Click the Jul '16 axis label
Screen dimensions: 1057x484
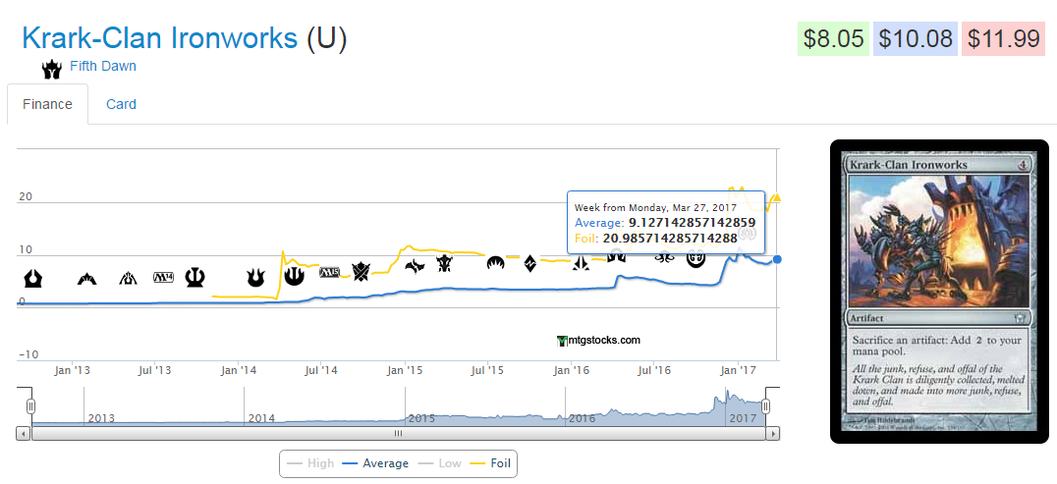click(x=654, y=371)
